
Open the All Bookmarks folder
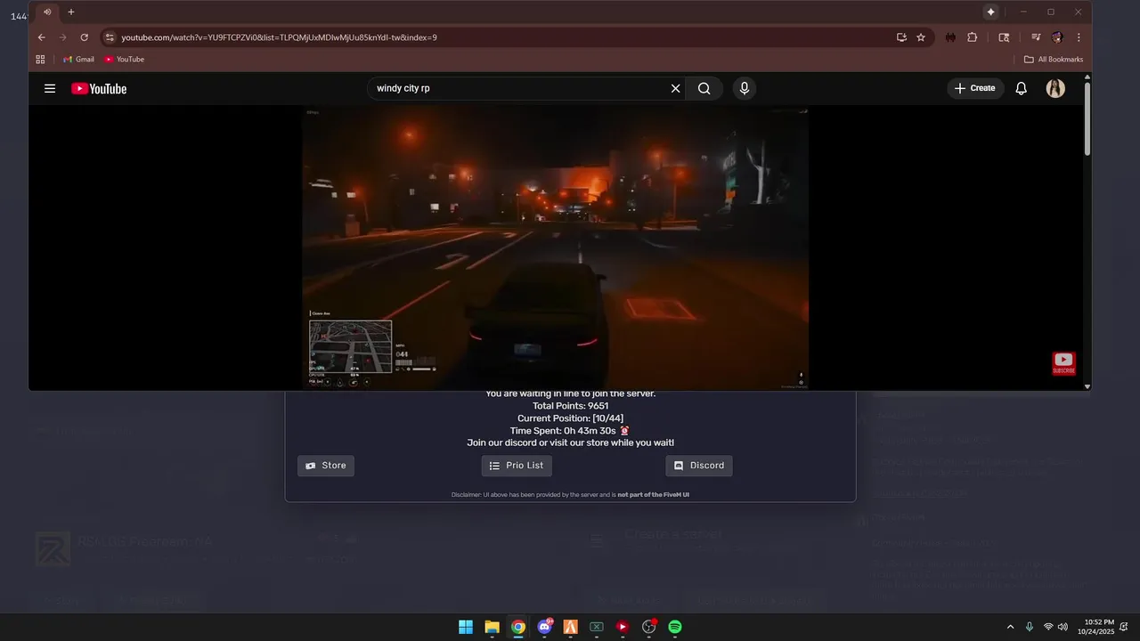click(x=1054, y=59)
